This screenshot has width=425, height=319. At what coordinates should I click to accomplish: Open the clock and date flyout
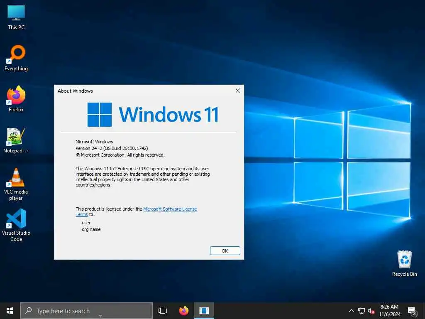tap(389, 311)
